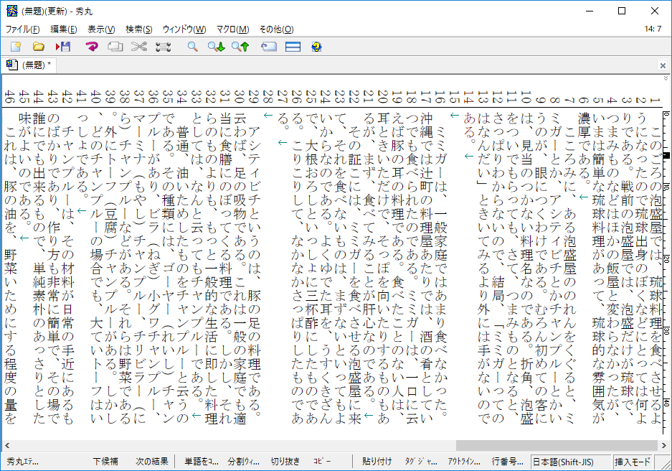Create a new file with the New icon

[16, 47]
